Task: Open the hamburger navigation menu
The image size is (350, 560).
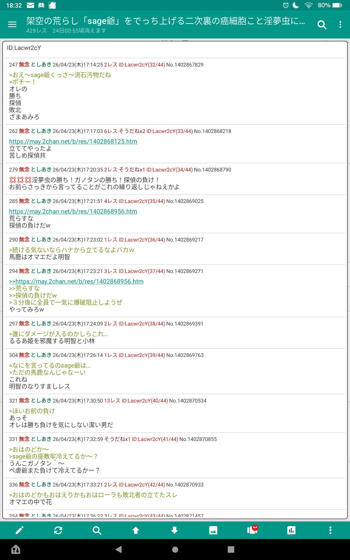Action: pos(12,25)
